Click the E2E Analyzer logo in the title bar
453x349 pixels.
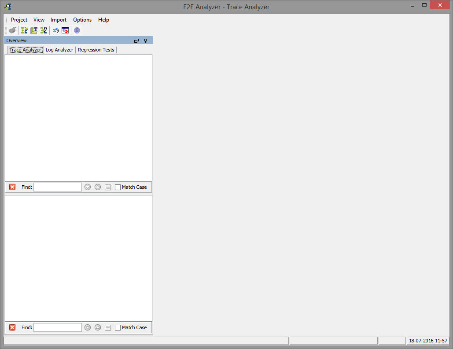coord(7,6)
